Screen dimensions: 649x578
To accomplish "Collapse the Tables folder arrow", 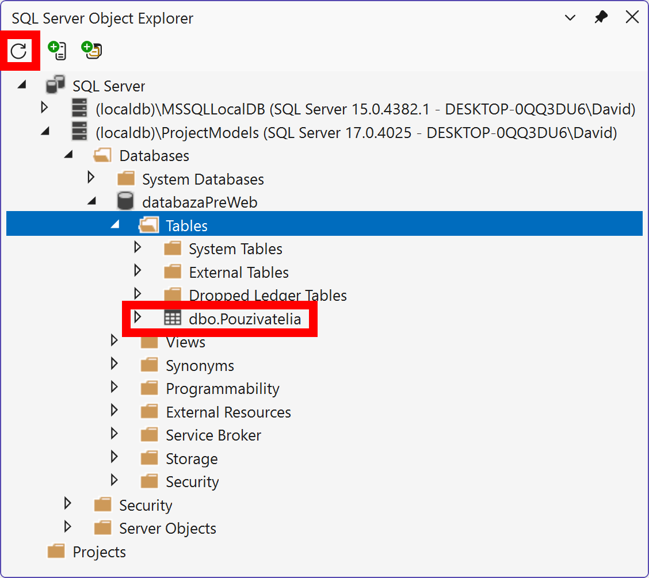I will pos(115,225).
